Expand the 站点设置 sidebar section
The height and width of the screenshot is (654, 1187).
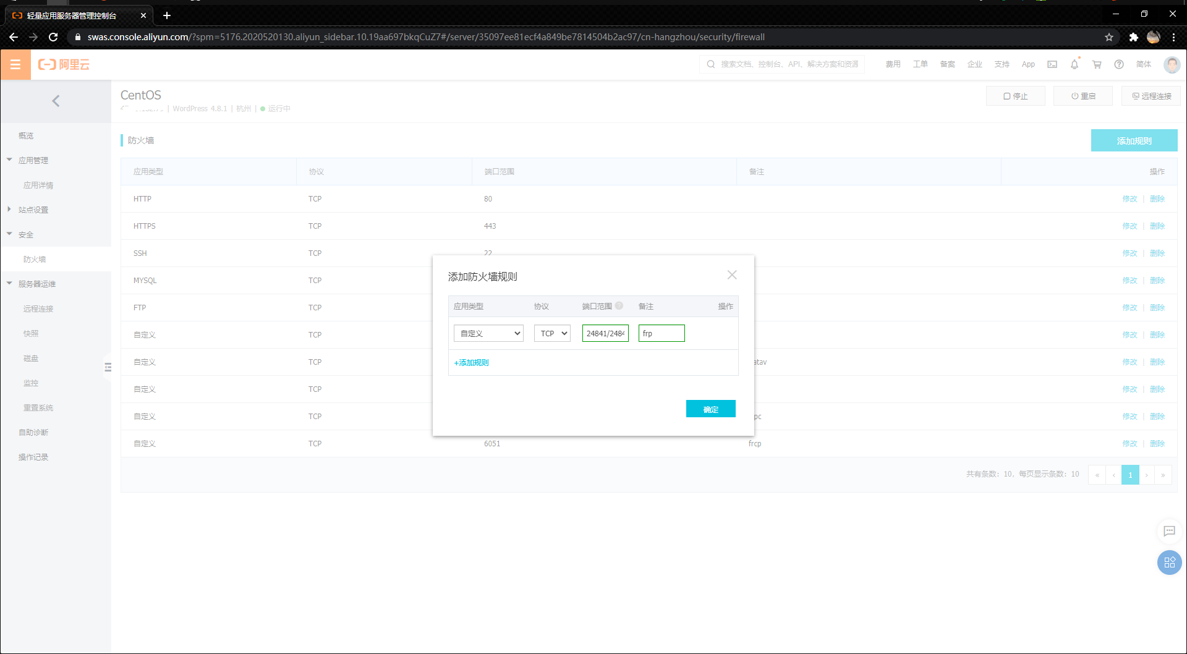[33, 210]
